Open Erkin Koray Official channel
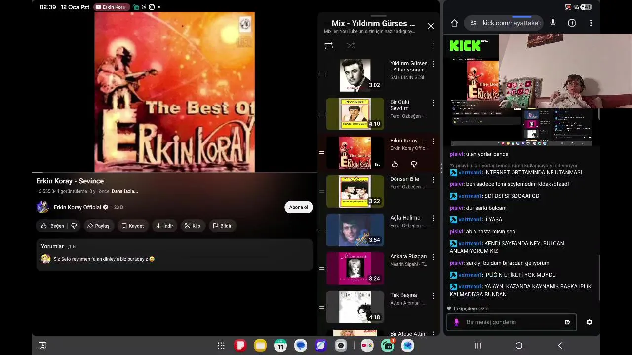Screen dimensions: 632x355 (x=77, y=207)
